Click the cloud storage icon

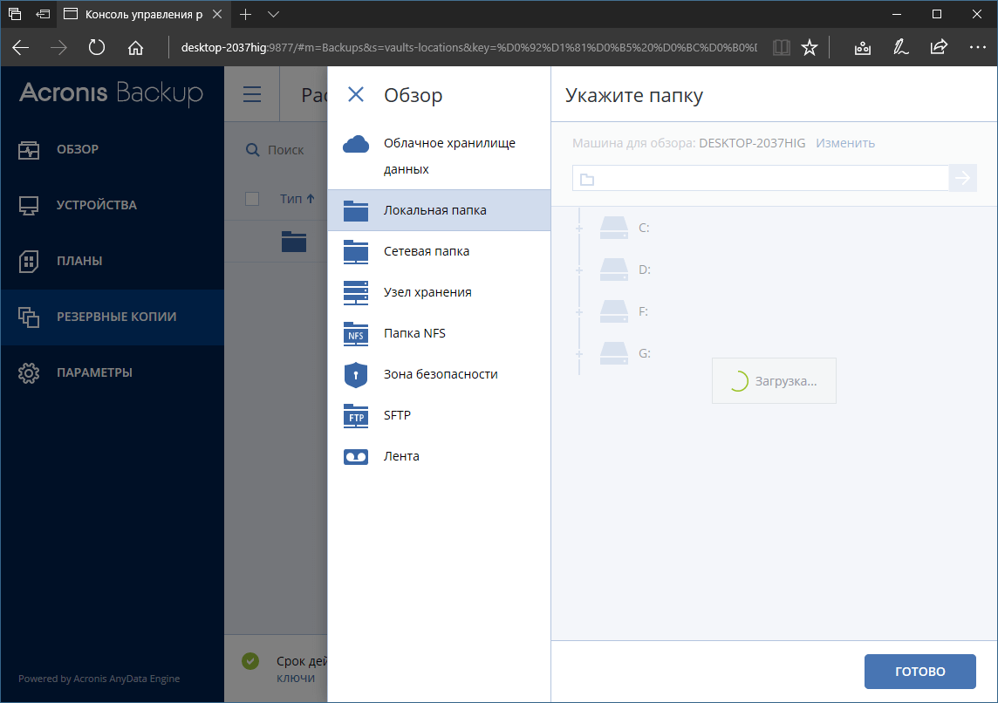(356, 145)
